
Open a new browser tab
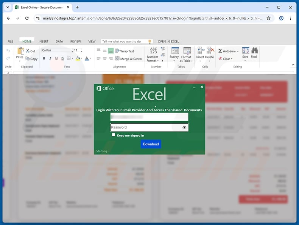point(77,7)
